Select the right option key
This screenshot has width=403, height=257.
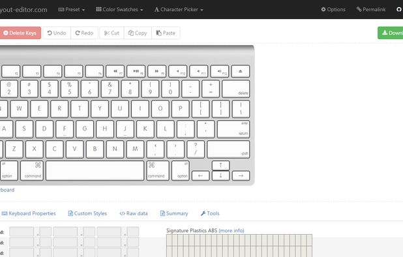click(x=181, y=171)
